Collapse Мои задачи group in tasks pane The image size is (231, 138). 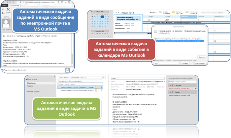pos(26,79)
